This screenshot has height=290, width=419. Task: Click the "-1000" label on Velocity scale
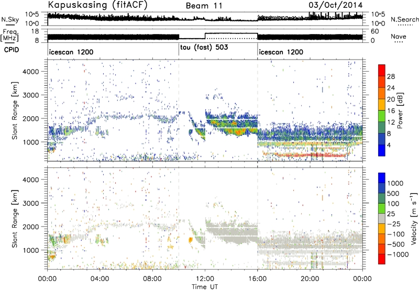[x=398, y=254]
